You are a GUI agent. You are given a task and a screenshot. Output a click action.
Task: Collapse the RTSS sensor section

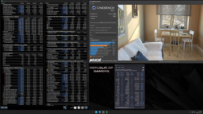46,104
